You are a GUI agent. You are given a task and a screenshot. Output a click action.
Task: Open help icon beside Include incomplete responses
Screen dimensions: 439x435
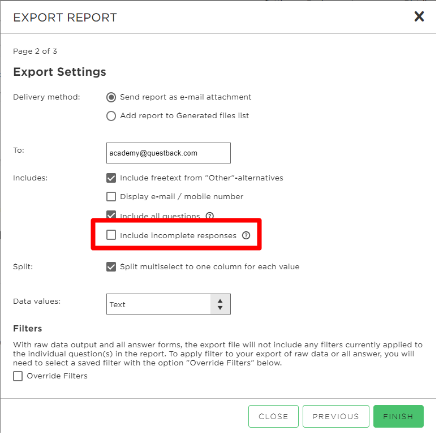(246, 235)
